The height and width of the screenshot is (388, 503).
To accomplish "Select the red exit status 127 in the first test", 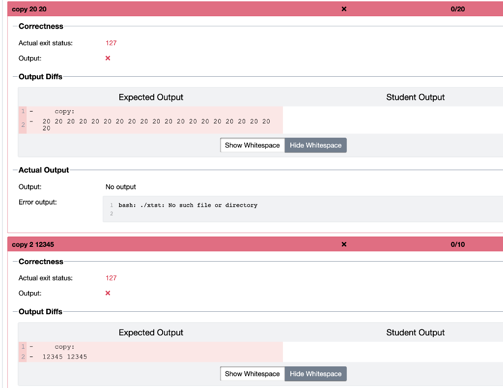I will point(111,43).
